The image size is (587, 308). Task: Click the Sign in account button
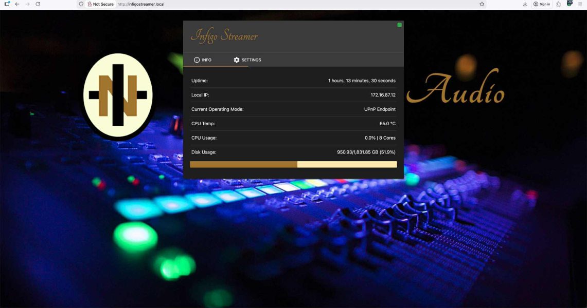tap(542, 4)
